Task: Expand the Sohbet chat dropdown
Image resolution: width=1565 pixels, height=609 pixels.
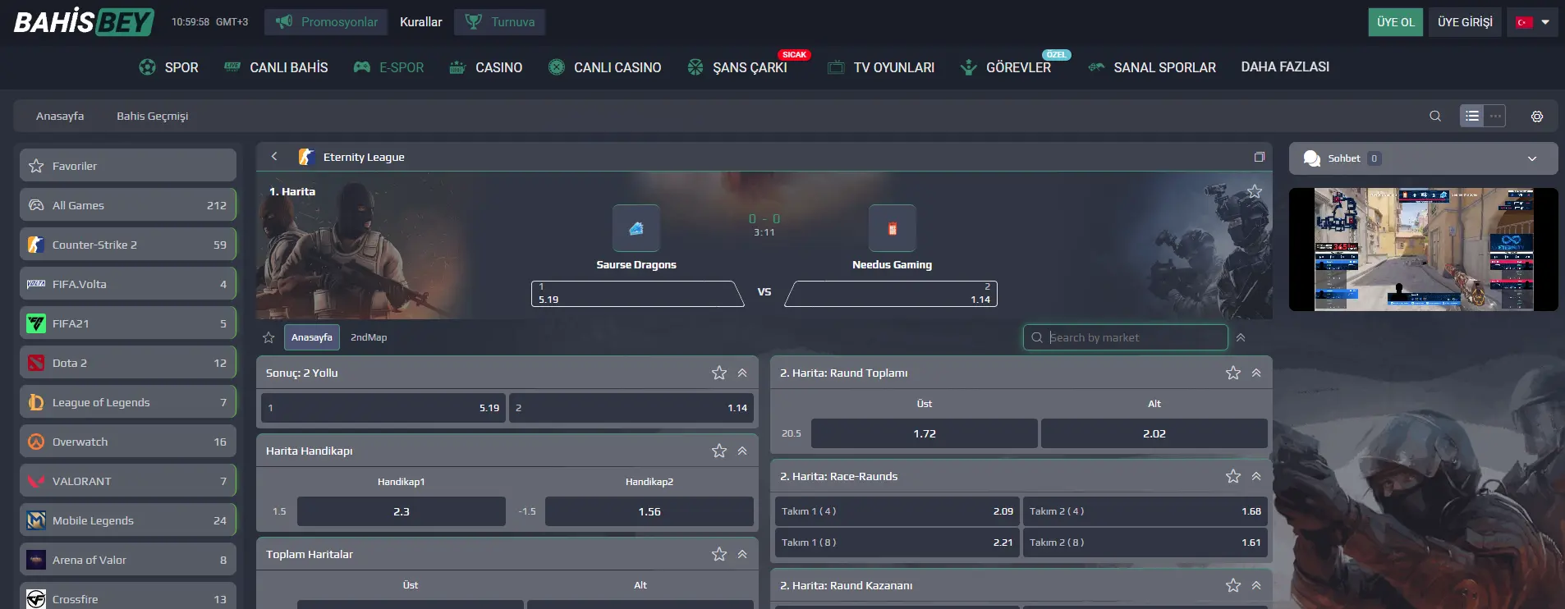Action: [1532, 158]
